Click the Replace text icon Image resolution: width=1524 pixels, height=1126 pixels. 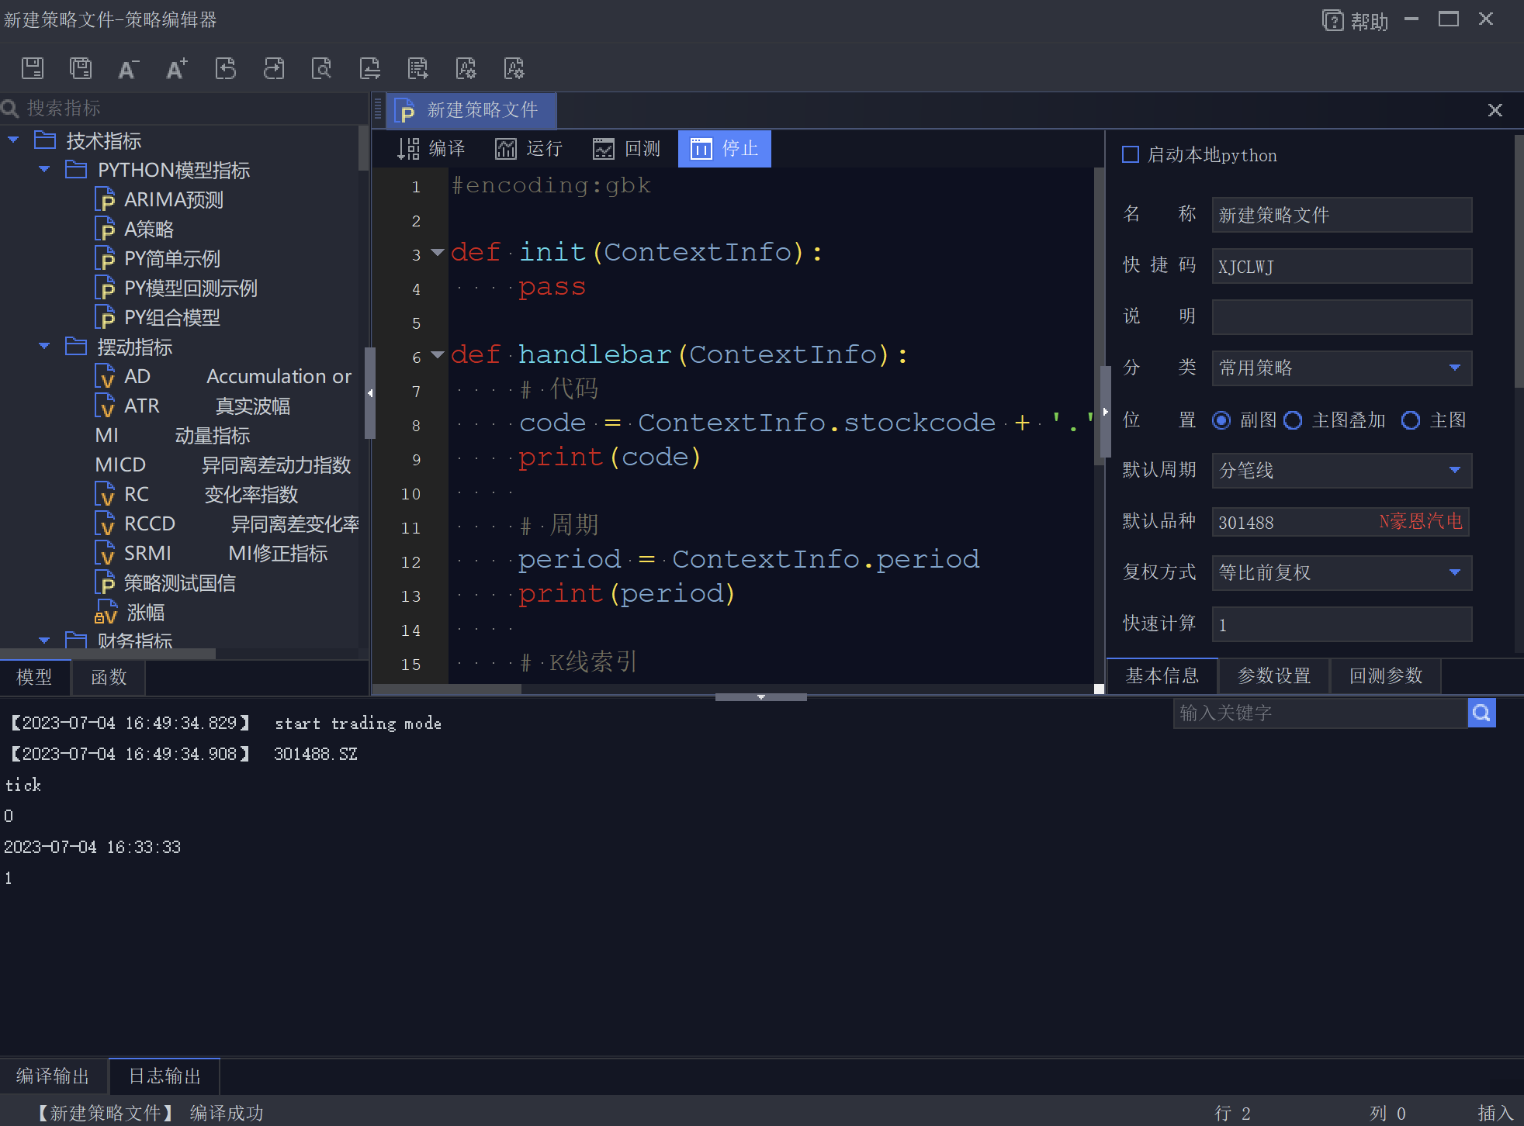[x=369, y=68]
